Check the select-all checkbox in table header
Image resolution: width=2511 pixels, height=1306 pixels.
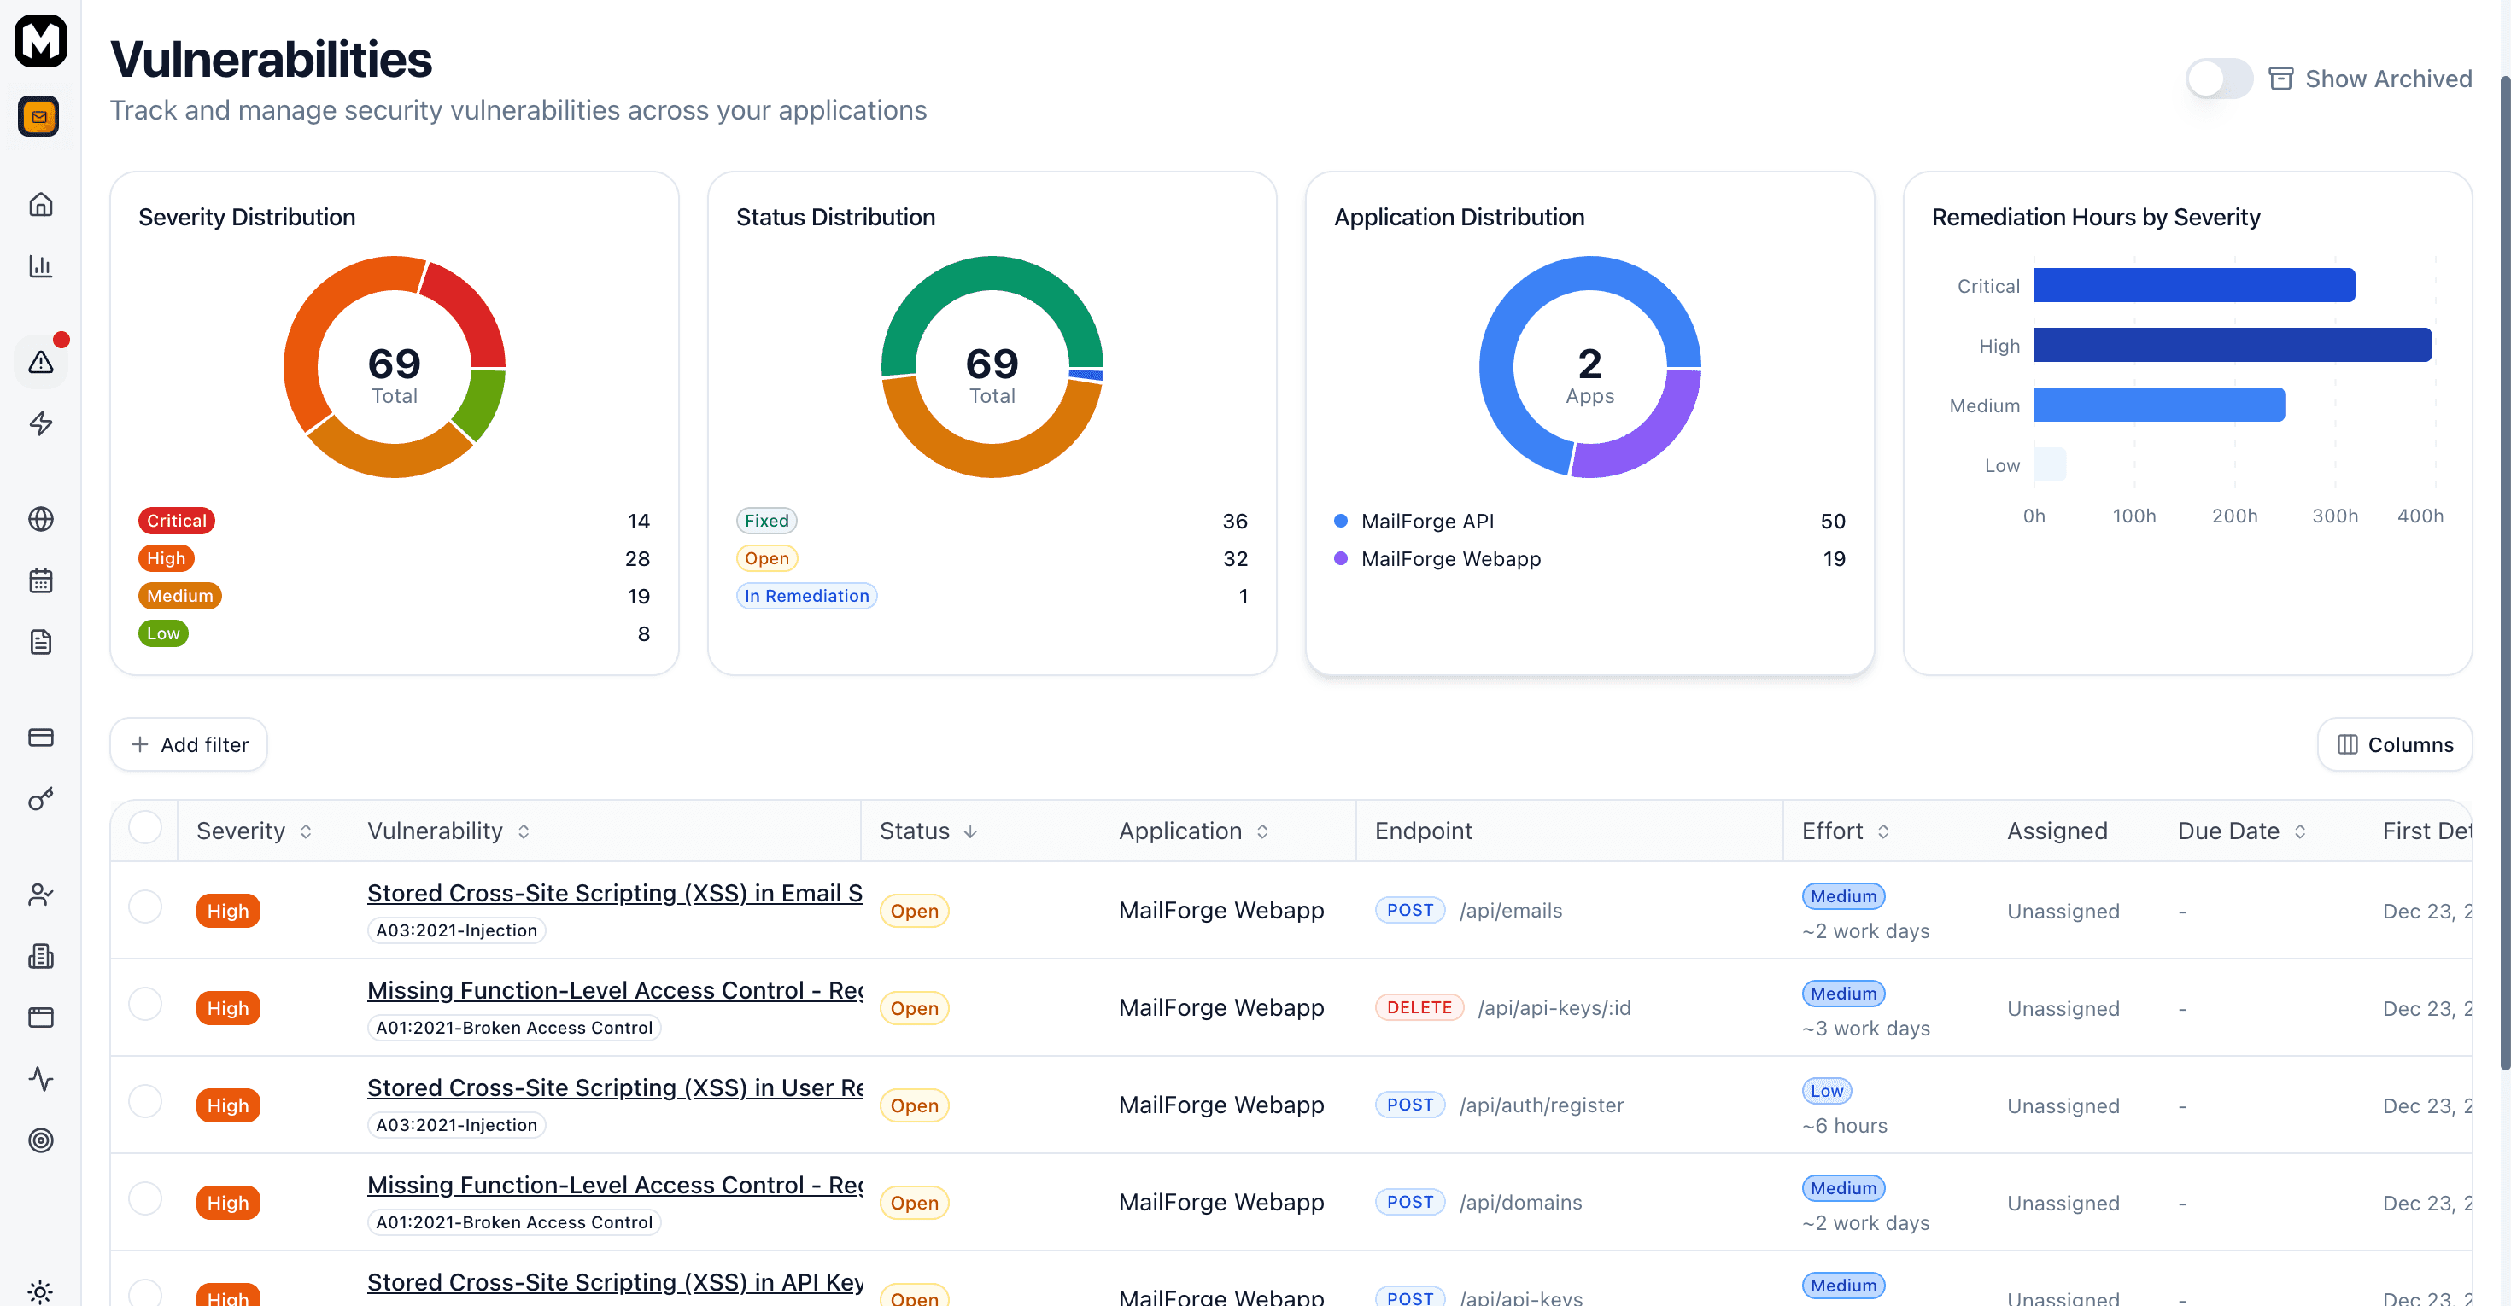[145, 828]
